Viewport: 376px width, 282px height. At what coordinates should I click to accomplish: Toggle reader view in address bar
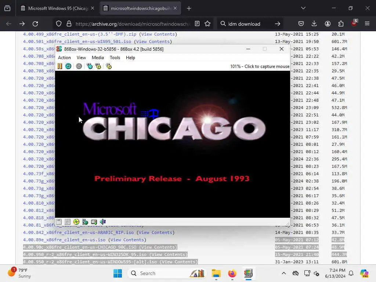pos(197,24)
